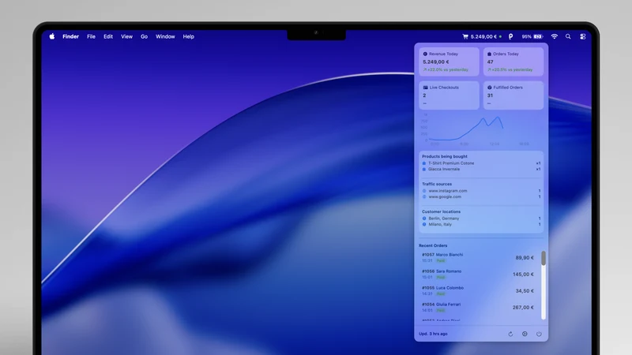Click the Live Checkouts card icon
Screen dimensions: 632x355
[425, 88]
